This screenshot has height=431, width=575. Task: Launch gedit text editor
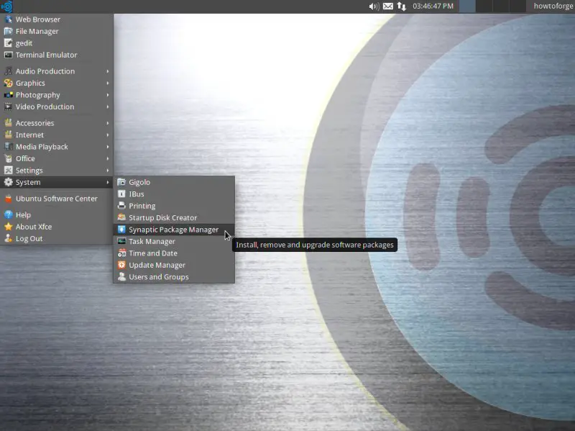pyautogui.click(x=57, y=43)
